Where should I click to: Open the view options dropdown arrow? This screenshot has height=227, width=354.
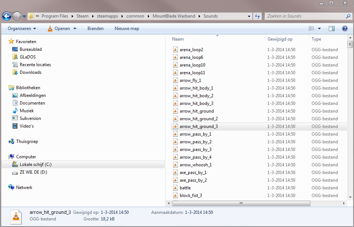click(x=319, y=29)
